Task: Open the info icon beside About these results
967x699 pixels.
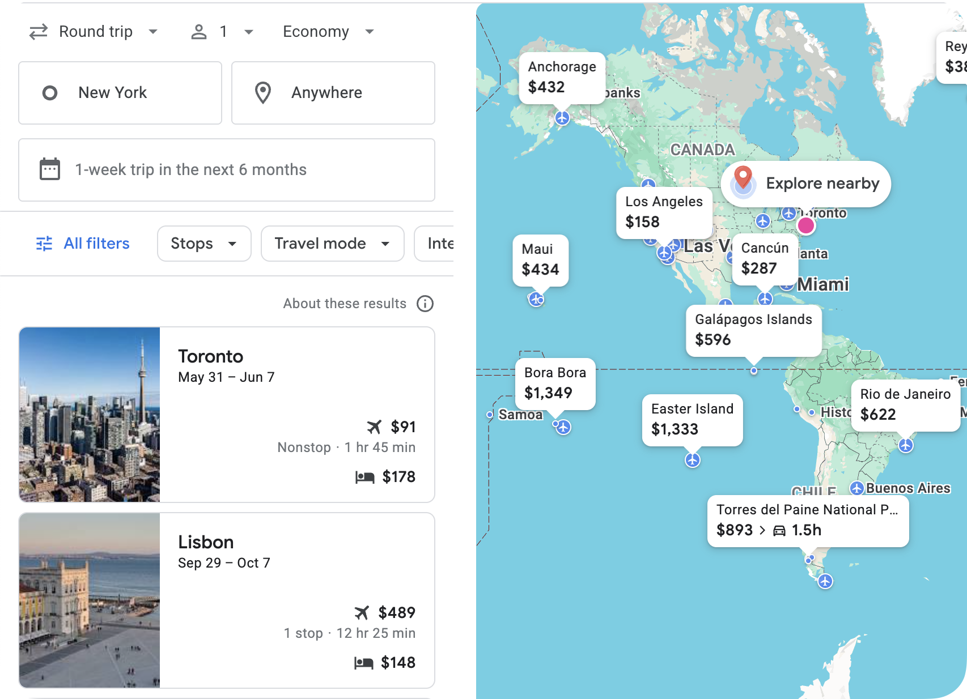Action: pos(425,304)
